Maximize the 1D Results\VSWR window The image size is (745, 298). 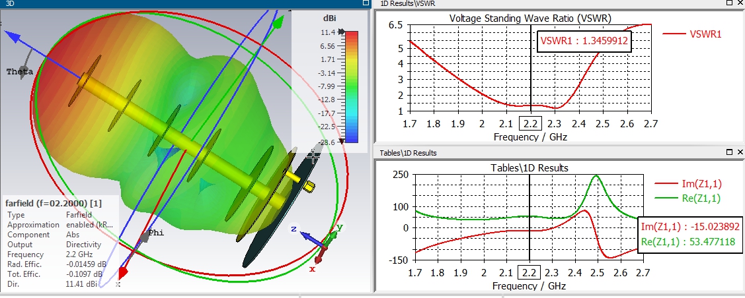click(x=730, y=3)
